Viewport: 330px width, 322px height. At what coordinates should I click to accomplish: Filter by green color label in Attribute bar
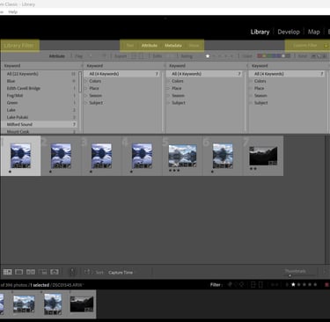tap(269, 56)
